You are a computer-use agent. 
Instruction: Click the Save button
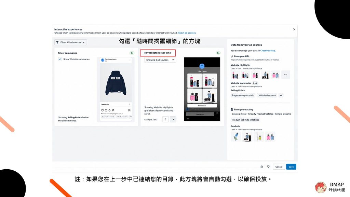(291, 167)
